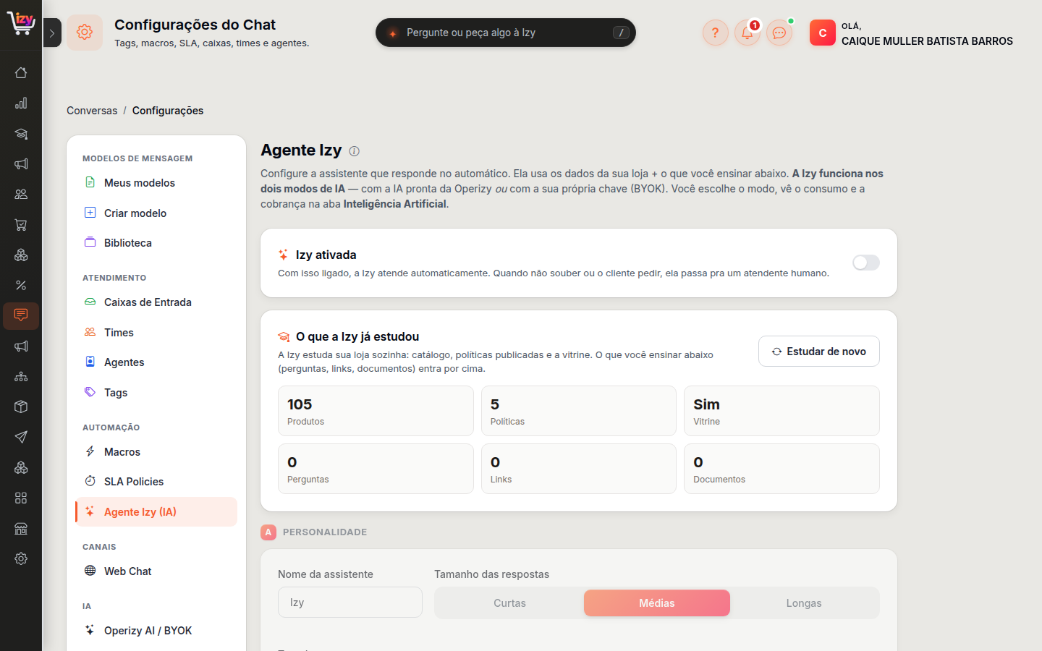Viewport: 1042px width, 651px height.
Task: Click the slash shortcut key badge
Action: tap(621, 33)
